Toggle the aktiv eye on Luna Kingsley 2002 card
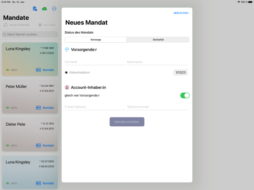The height and width of the screenshot is (190, 254). (x=8, y=184)
